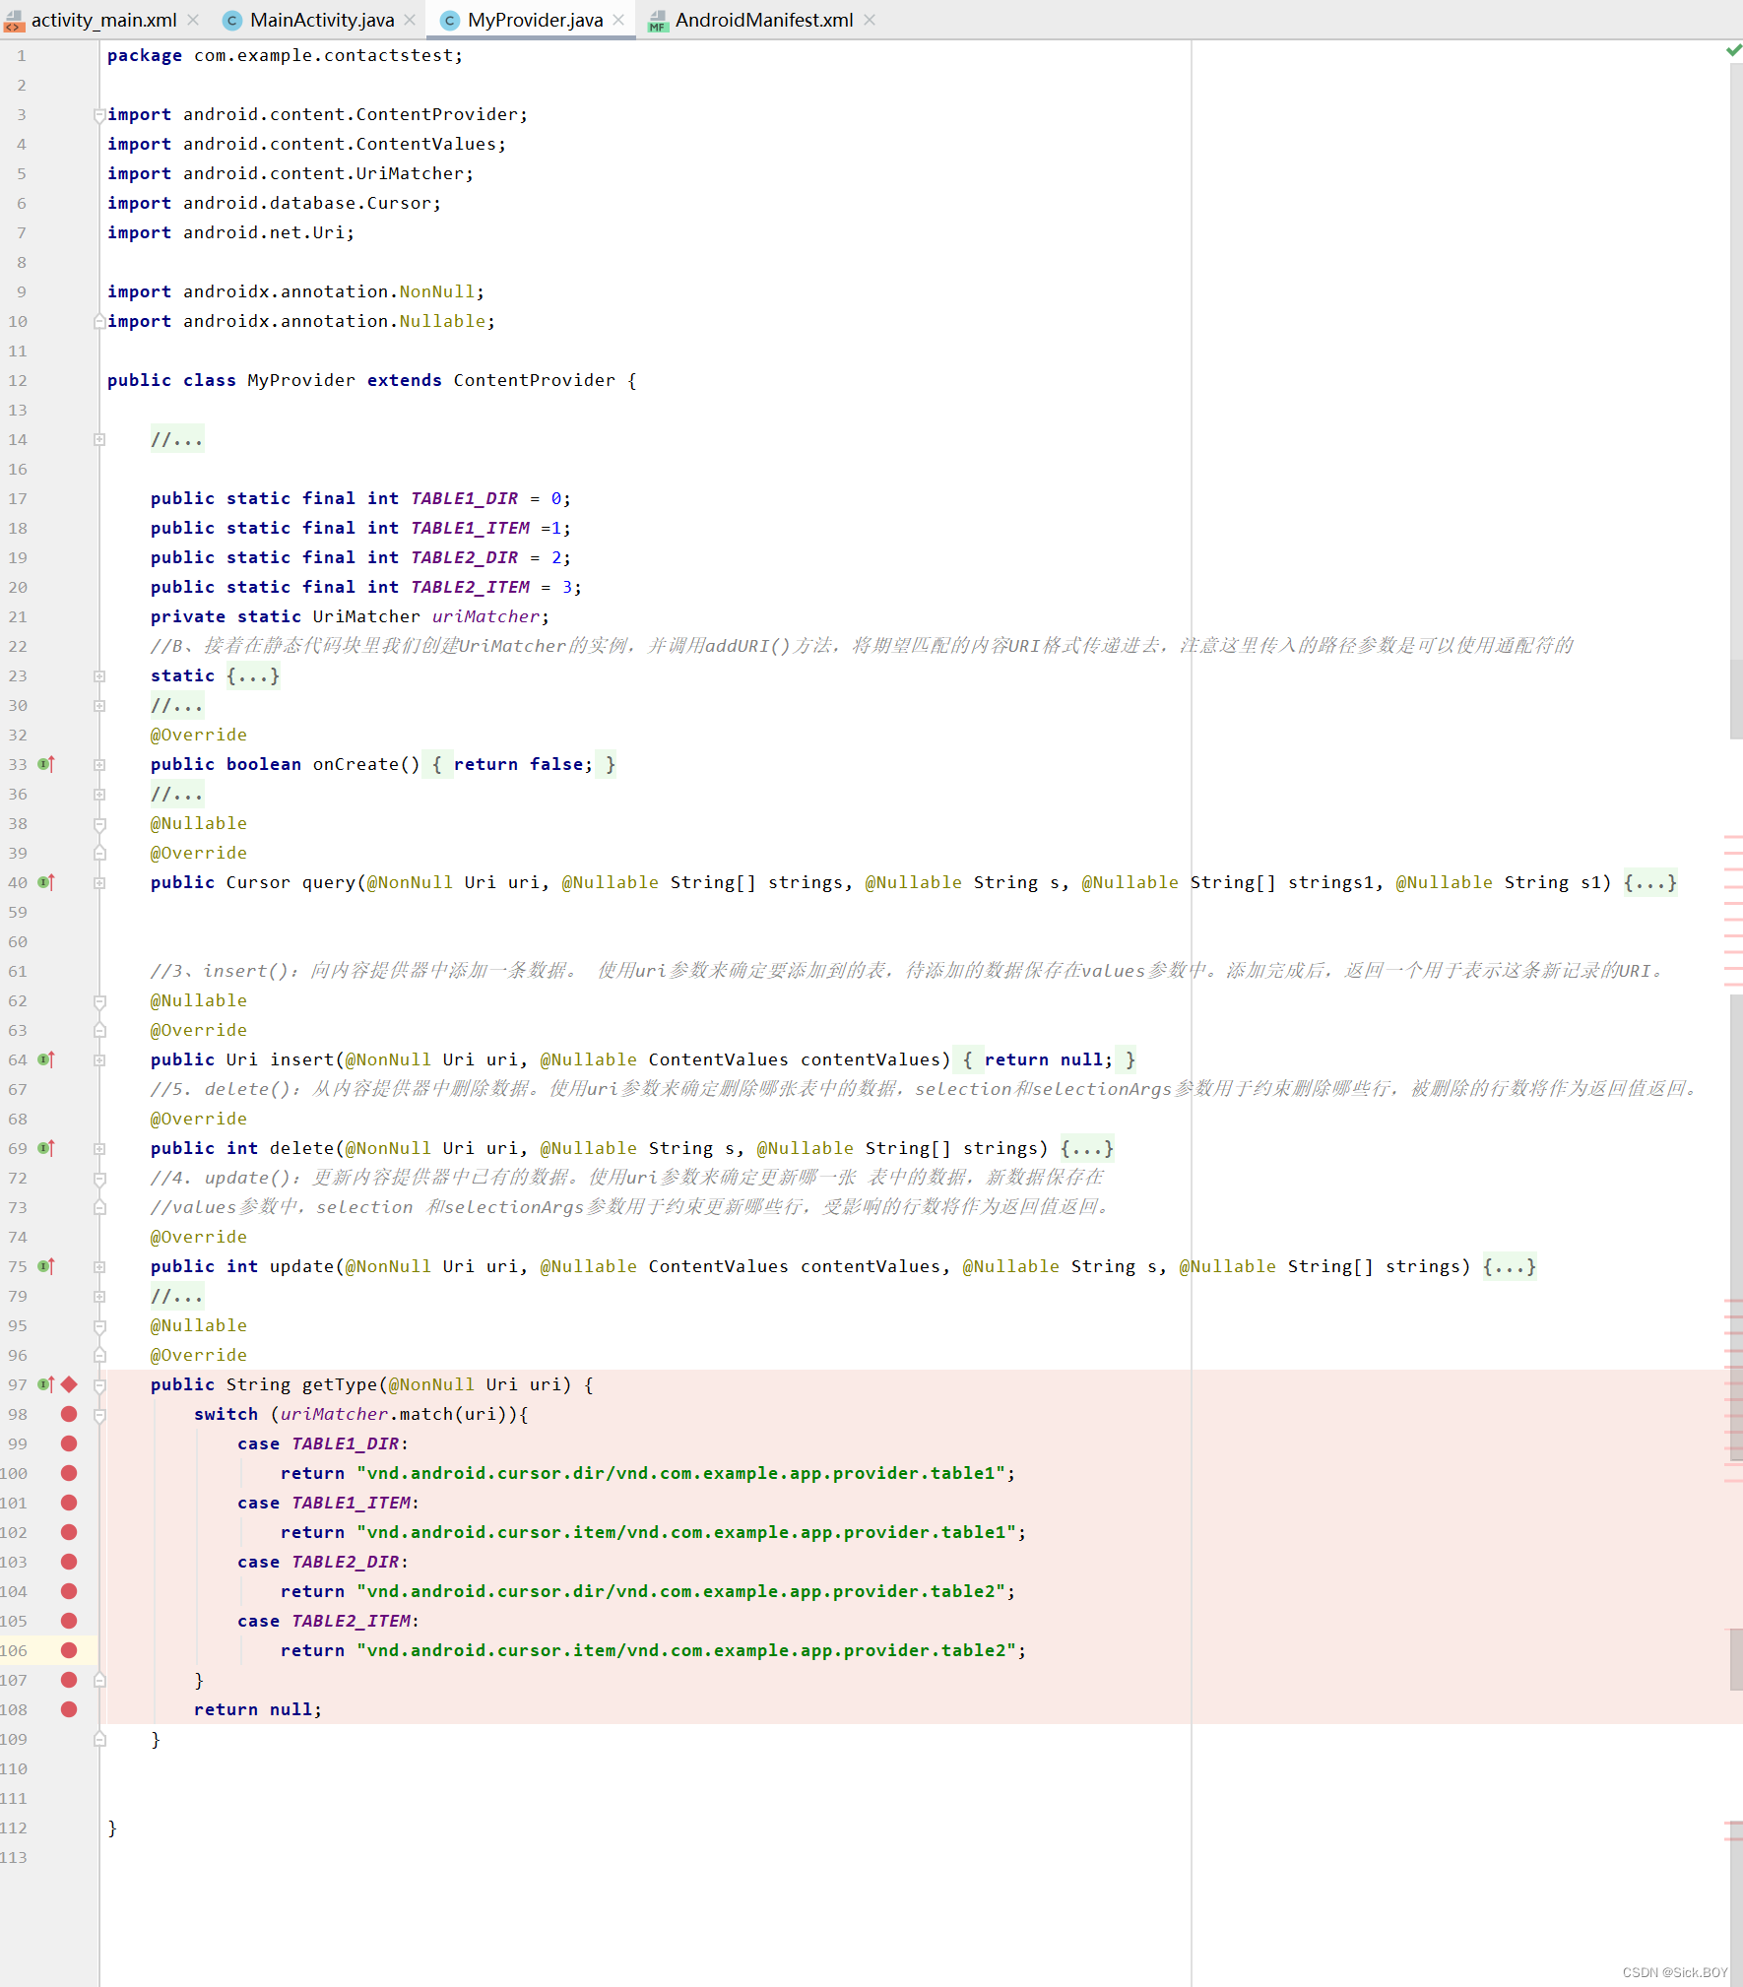Viewport: 1743px width, 1987px height.
Task: Click an error stripe marker near line 40
Action: pos(1733,884)
